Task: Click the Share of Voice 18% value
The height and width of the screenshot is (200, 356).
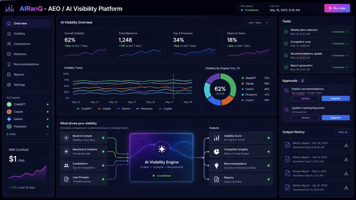Action: (232, 40)
